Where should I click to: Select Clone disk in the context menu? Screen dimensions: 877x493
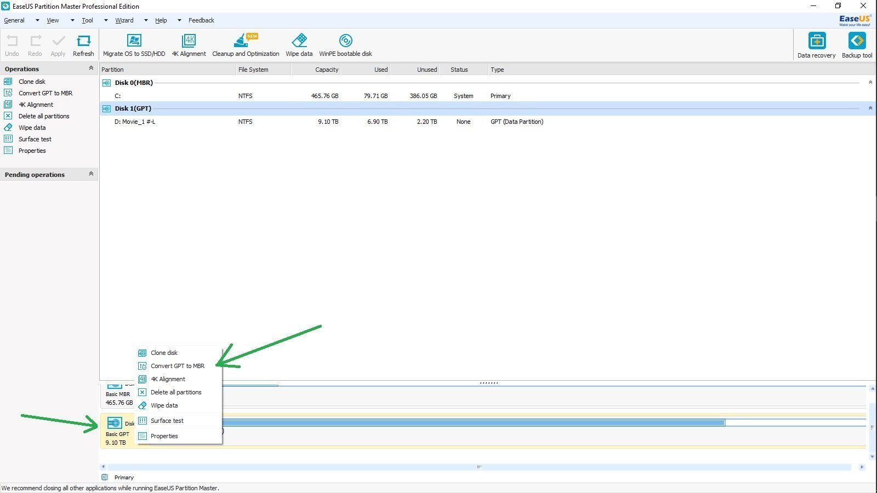(x=178, y=353)
